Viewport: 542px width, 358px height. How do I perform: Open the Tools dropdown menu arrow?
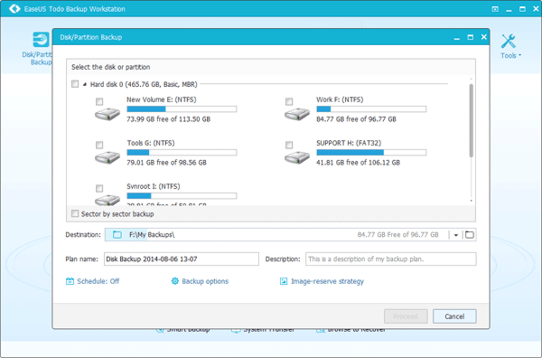[520, 55]
